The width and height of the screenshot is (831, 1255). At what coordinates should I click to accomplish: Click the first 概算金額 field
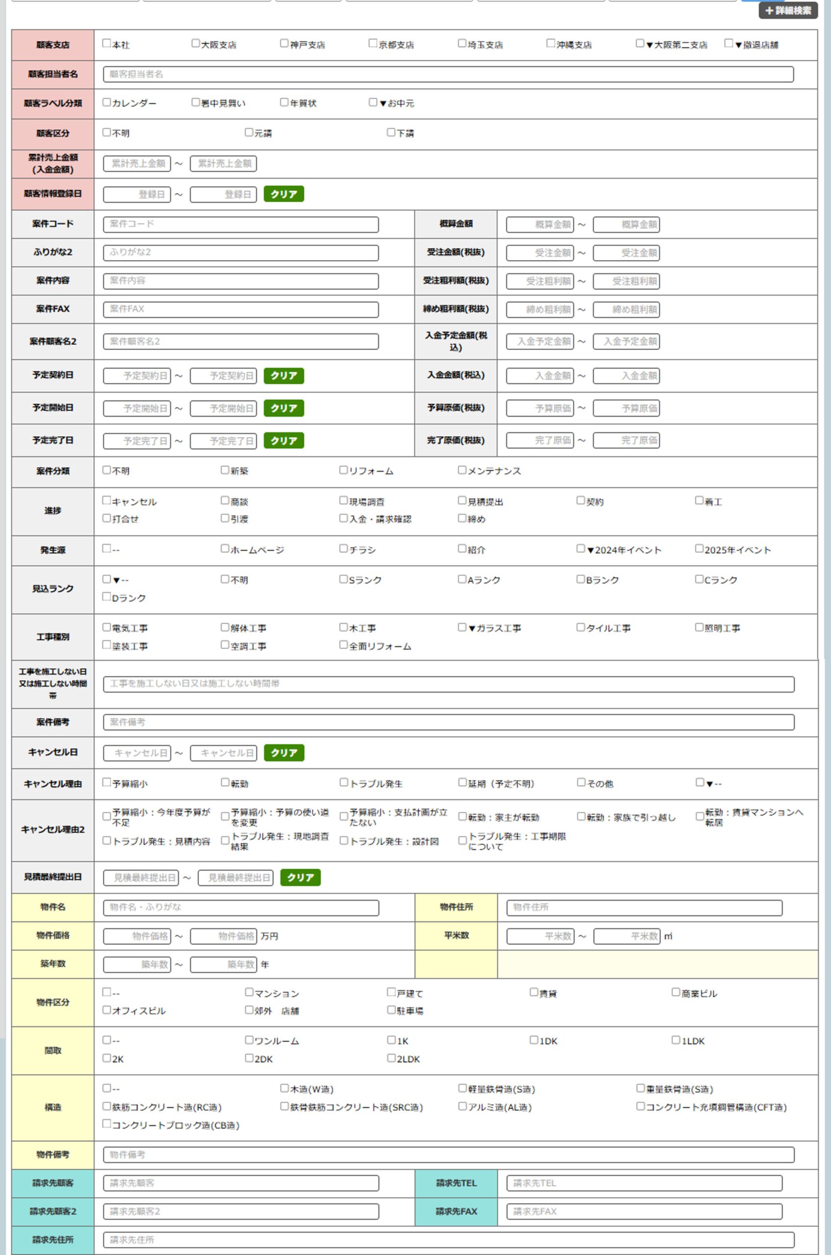540,225
